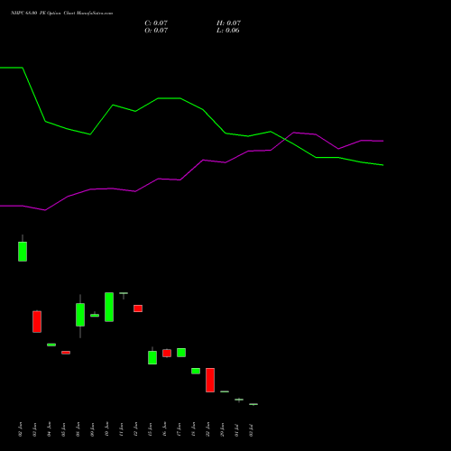Select the '11 Jun' date axis label
451x451 pixels.
pos(121,429)
